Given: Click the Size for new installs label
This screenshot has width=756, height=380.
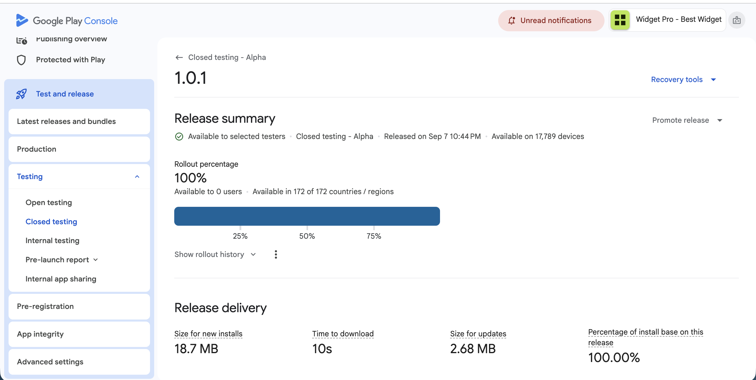Looking at the screenshot, I should (x=208, y=334).
